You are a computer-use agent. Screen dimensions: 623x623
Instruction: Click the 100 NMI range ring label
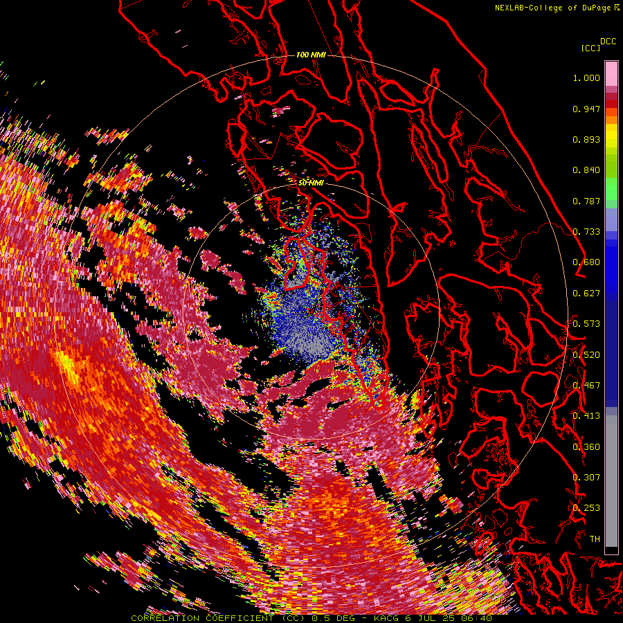click(x=311, y=55)
